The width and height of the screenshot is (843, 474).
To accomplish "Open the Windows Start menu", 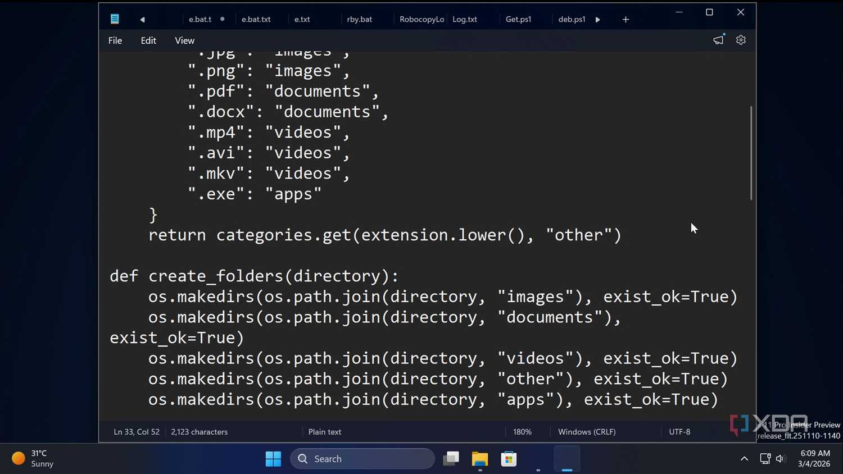I will coord(273,459).
